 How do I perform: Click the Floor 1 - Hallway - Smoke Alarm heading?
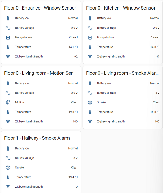37,138
